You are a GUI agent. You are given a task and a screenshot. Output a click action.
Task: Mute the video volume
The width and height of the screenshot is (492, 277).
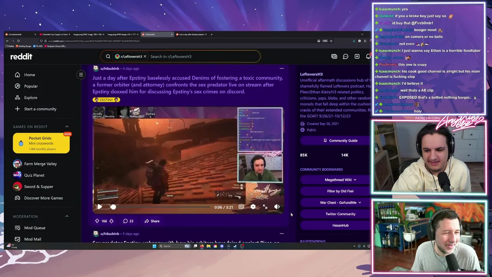(277, 207)
